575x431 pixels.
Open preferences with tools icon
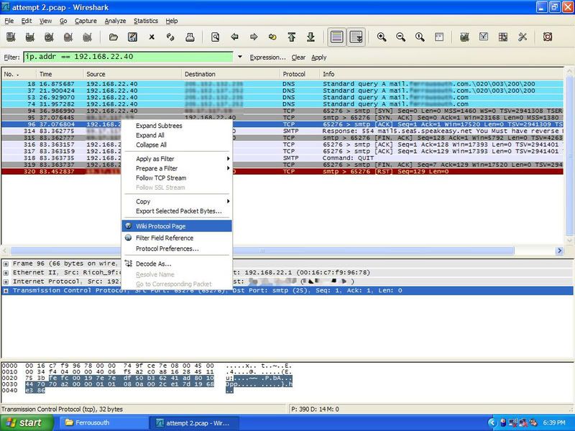(x=523, y=37)
